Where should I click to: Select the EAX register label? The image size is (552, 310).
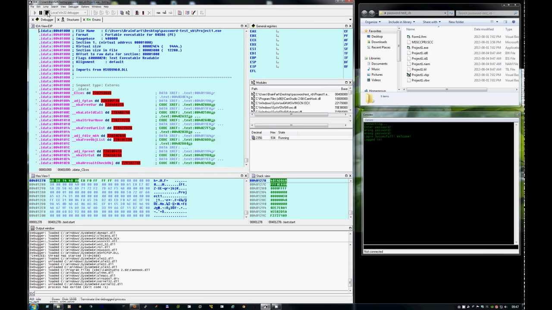coord(253,31)
